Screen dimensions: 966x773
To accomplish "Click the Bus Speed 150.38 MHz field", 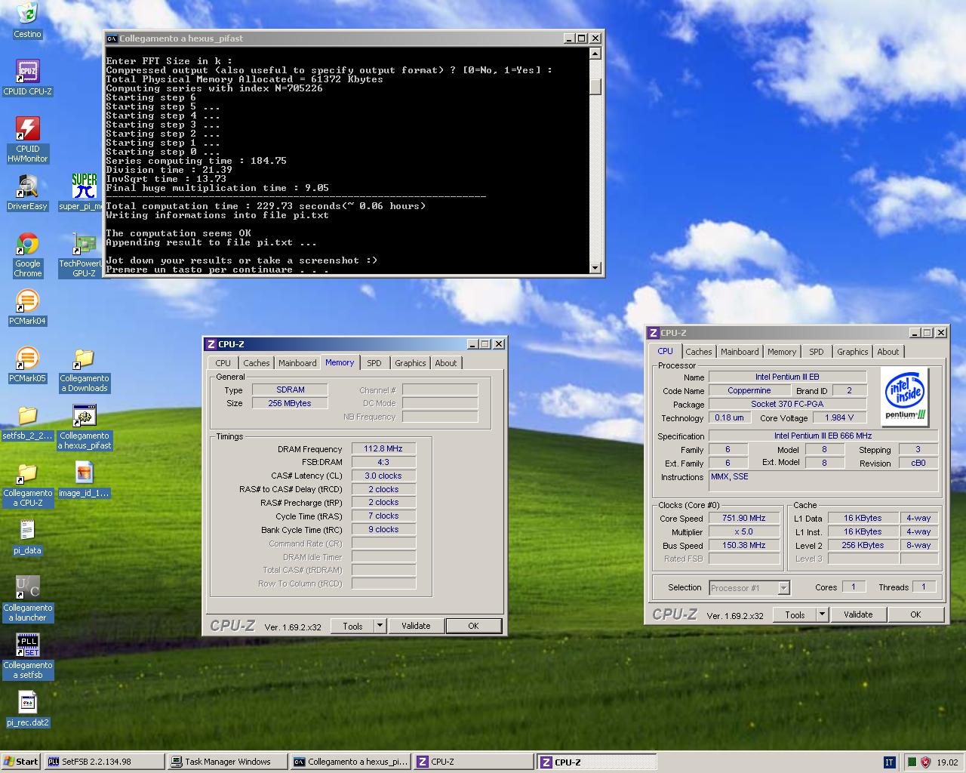I will [744, 545].
